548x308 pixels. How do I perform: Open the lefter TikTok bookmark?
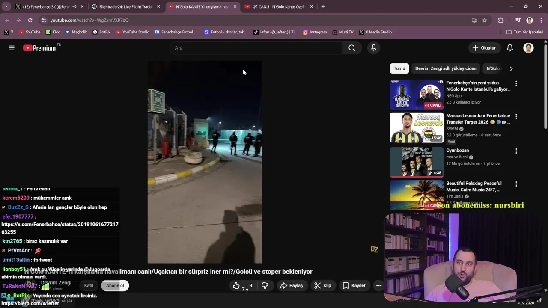coord(275,32)
